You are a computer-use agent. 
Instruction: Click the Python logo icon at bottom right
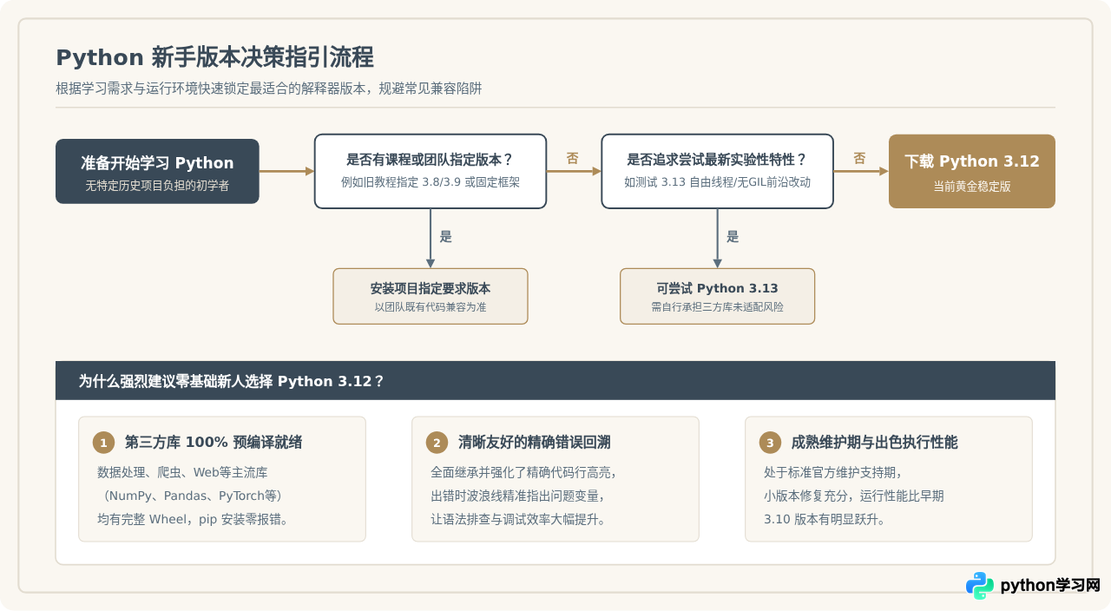click(x=980, y=586)
